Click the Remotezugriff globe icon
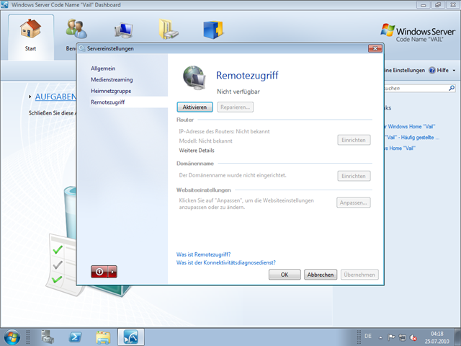The height and width of the screenshot is (346, 461). coord(194,78)
